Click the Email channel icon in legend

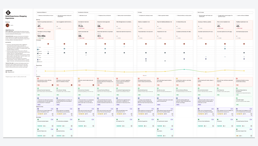(38, 57)
